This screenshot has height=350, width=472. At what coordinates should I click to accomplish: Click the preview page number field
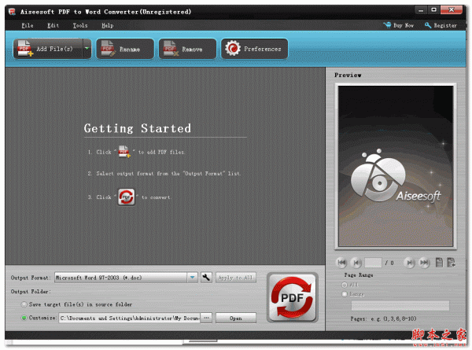(373, 263)
